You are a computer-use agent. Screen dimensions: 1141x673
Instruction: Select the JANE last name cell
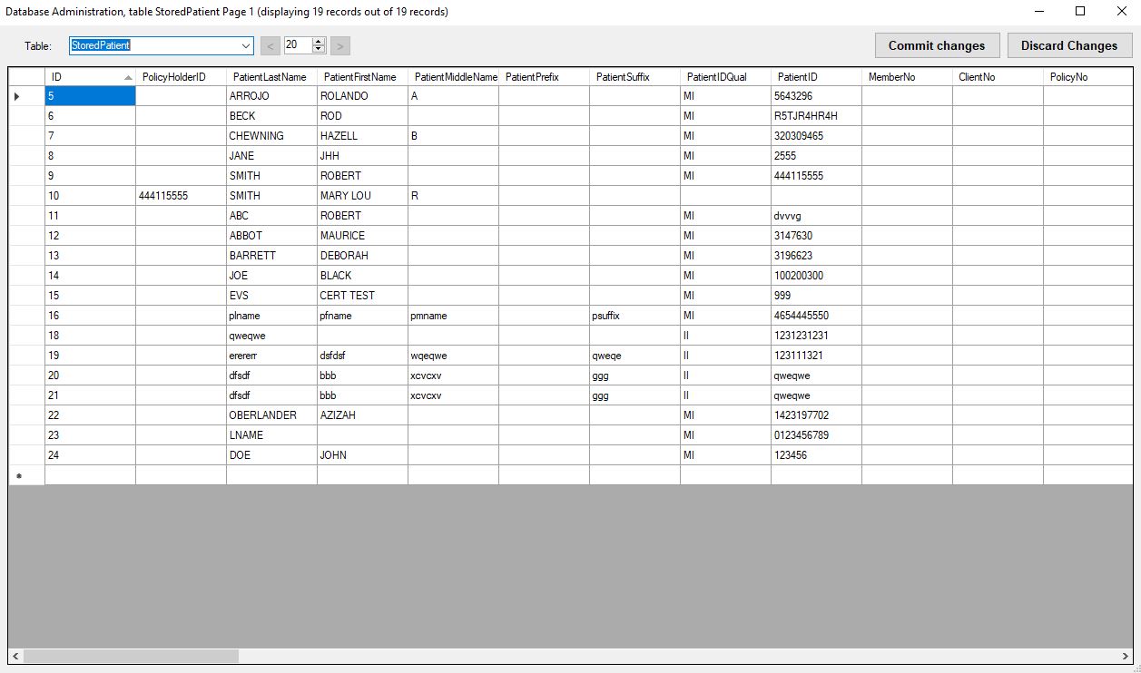271,156
